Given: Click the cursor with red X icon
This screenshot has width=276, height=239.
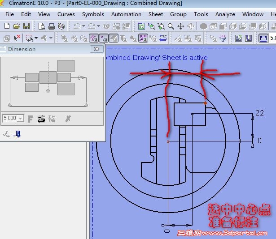Looking at the screenshot, I should (17, 38).
